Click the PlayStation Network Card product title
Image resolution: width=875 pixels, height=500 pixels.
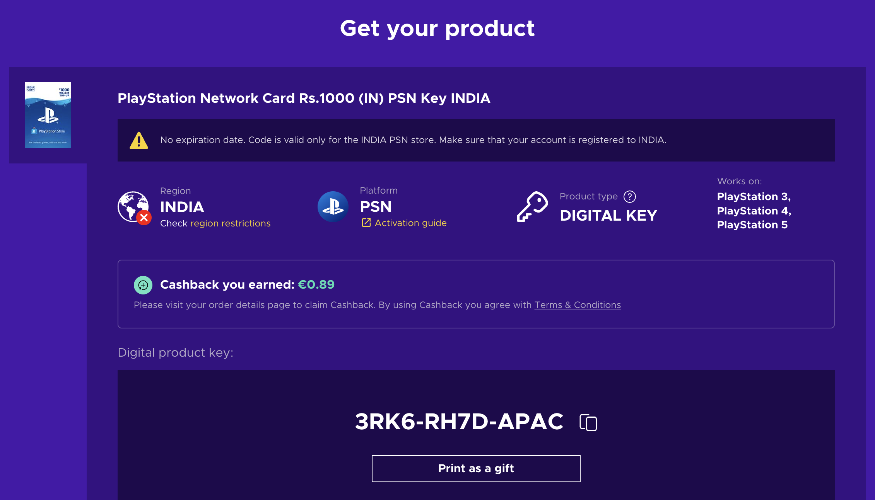[x=304, y=98]
